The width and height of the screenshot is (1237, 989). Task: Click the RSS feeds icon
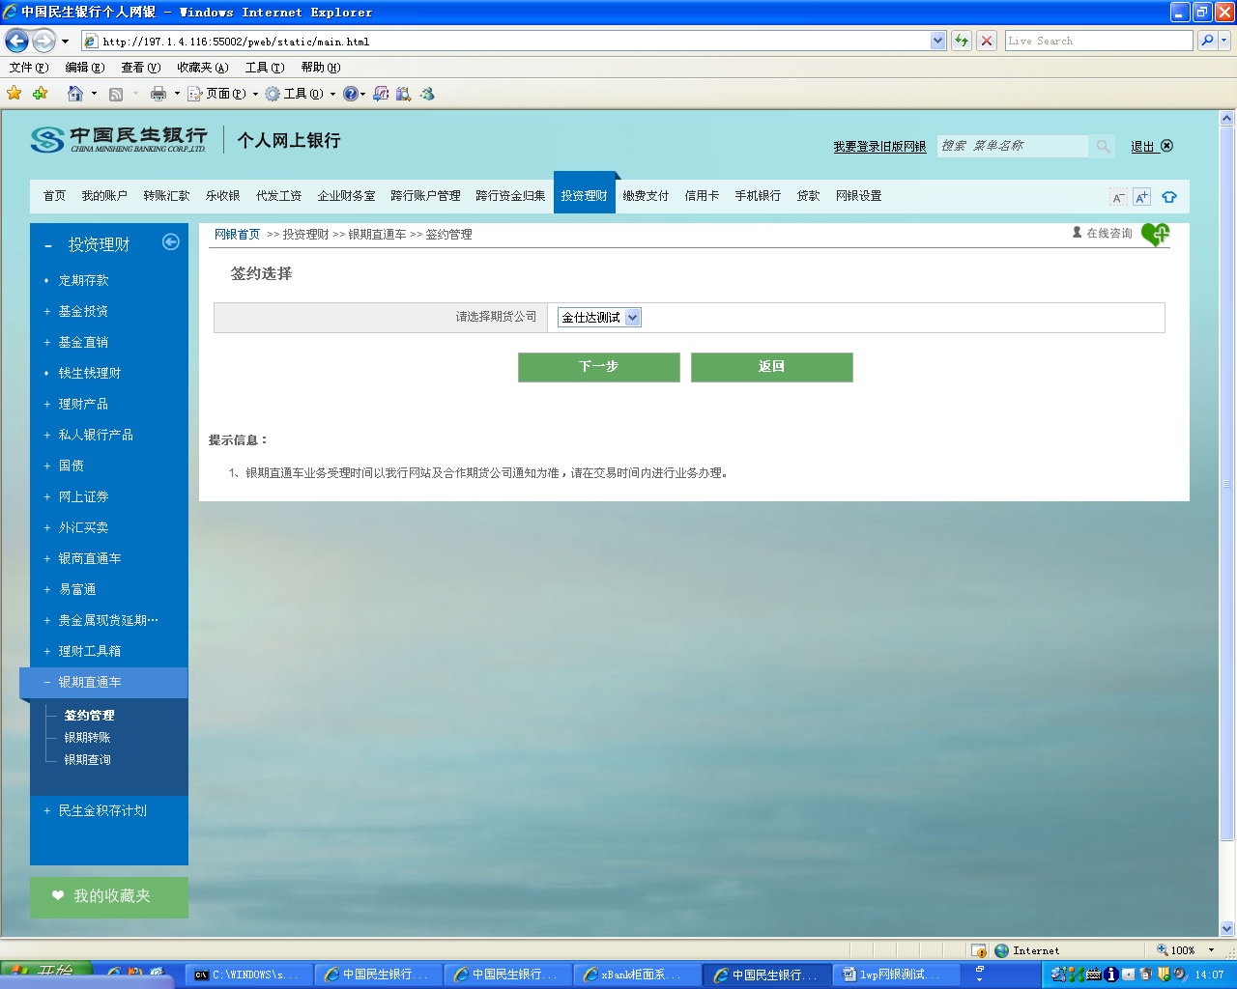coord(116,94)
